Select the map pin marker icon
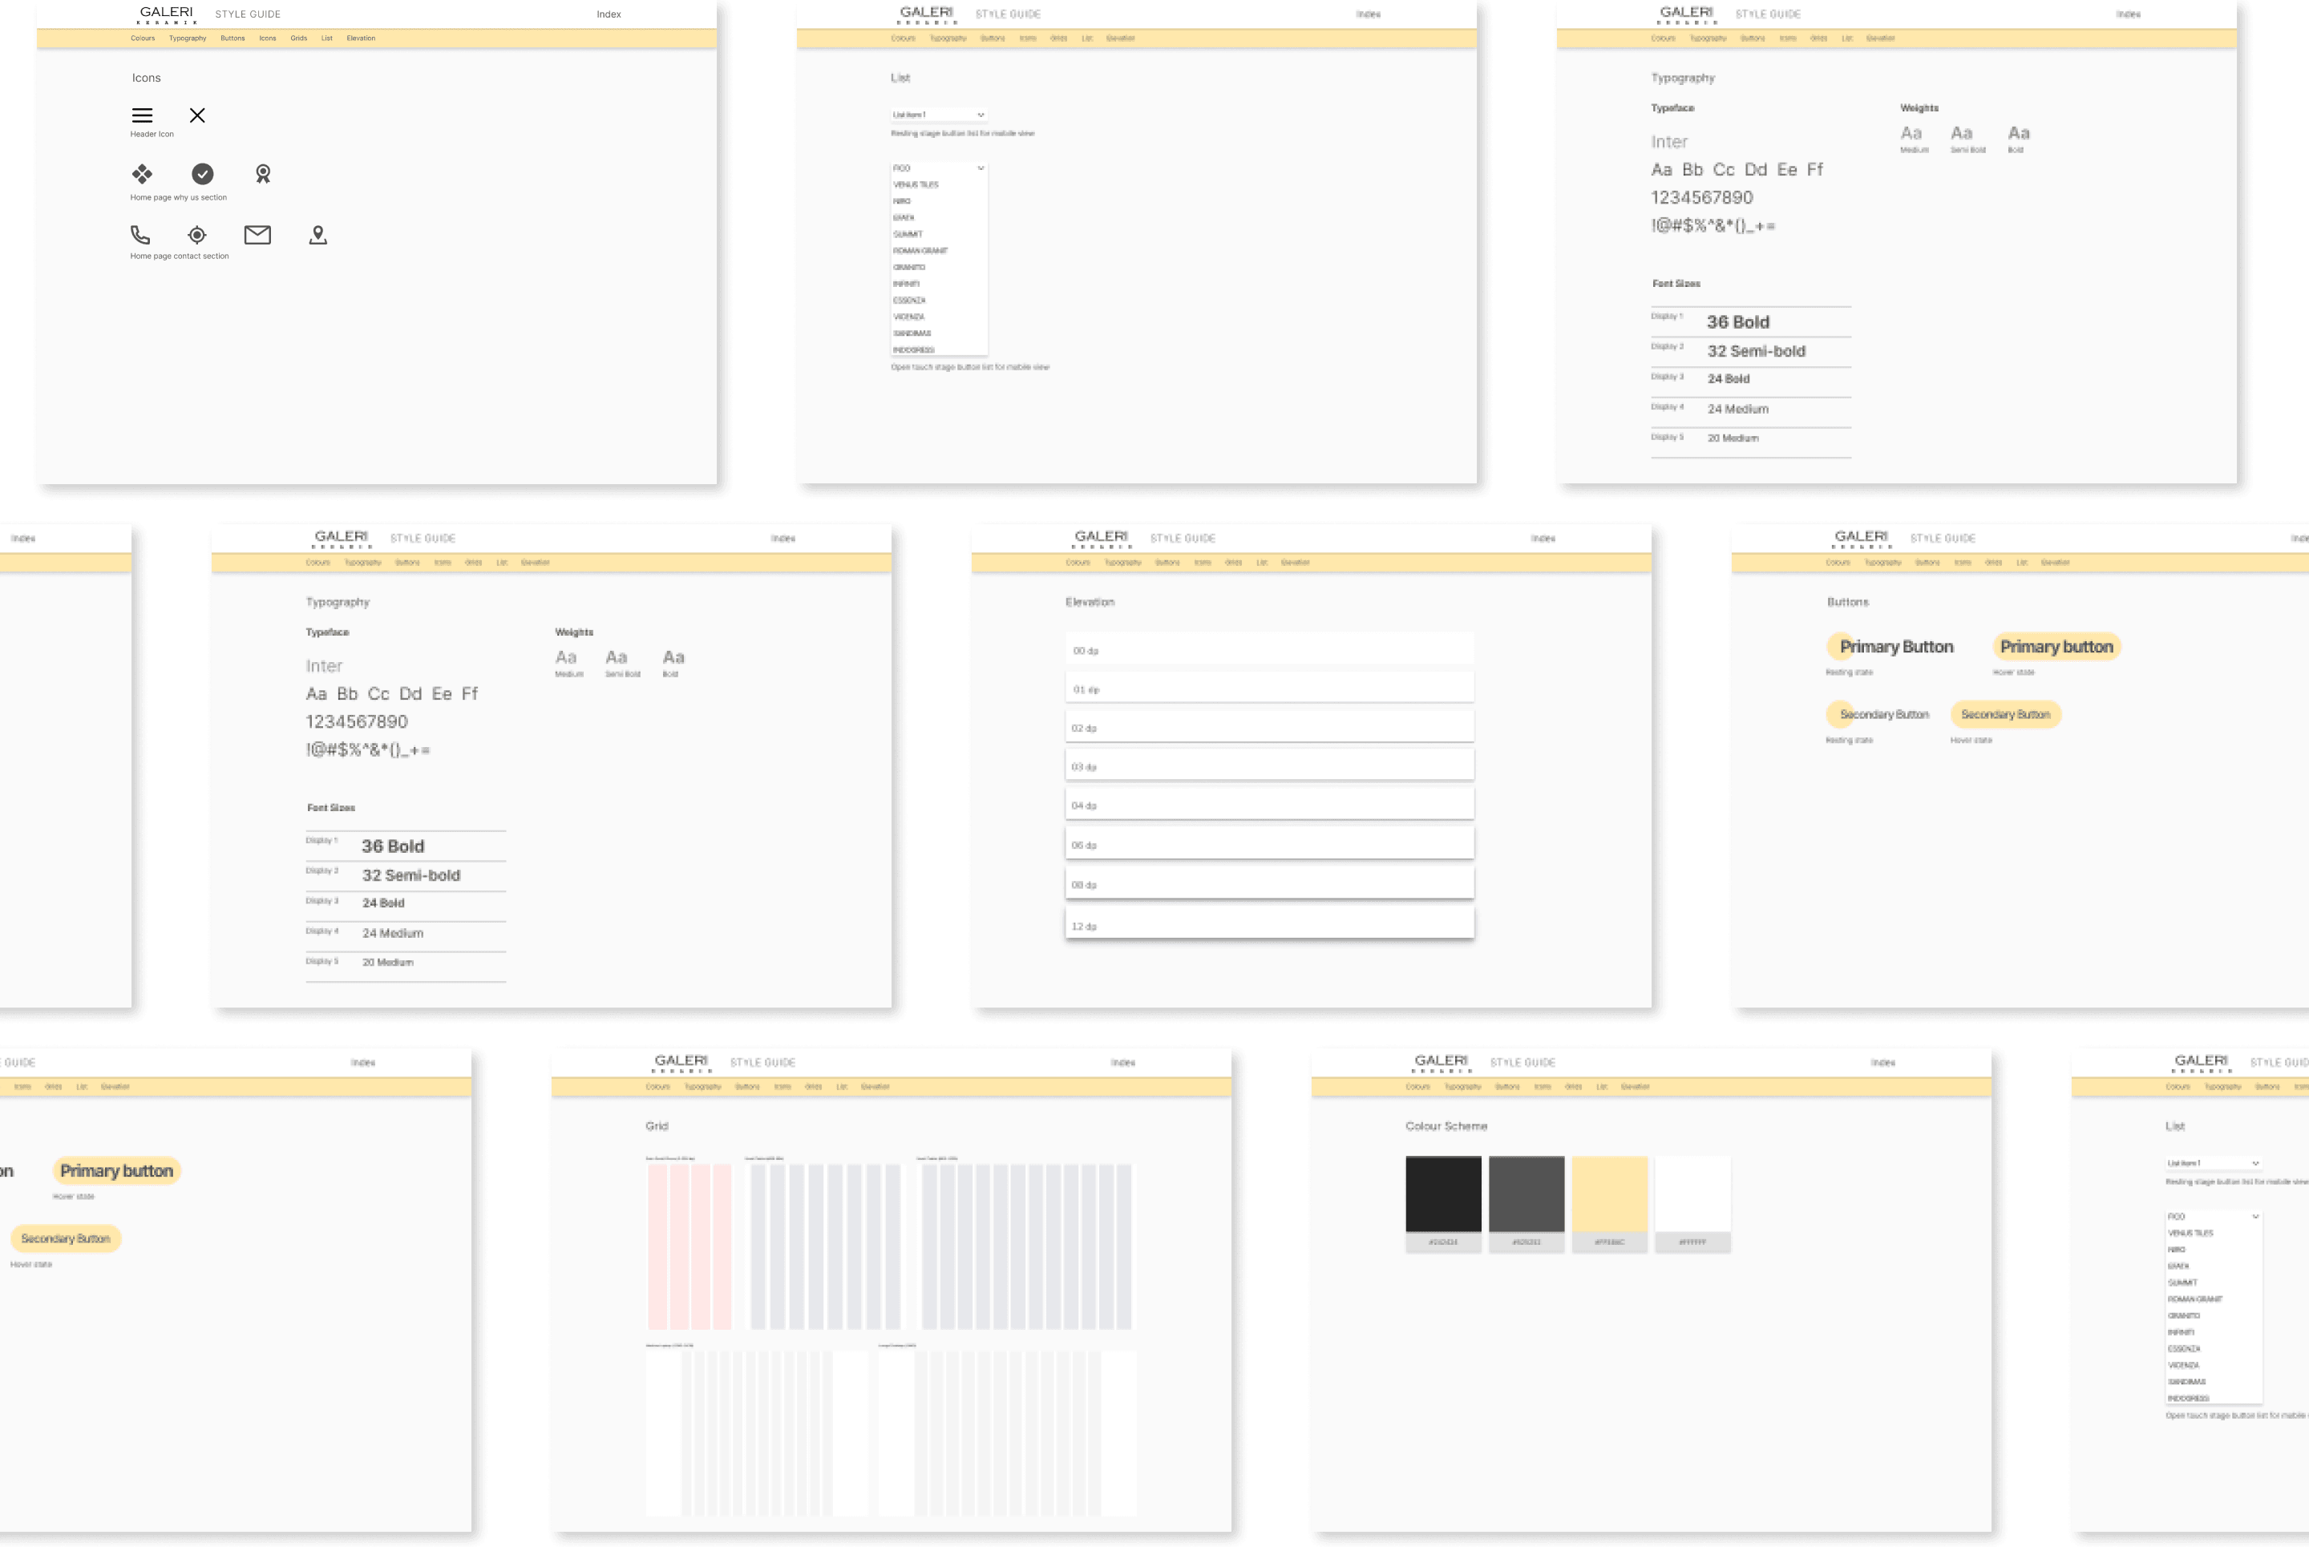This screenshot has height=1547, width=2309. click(317, 235)
